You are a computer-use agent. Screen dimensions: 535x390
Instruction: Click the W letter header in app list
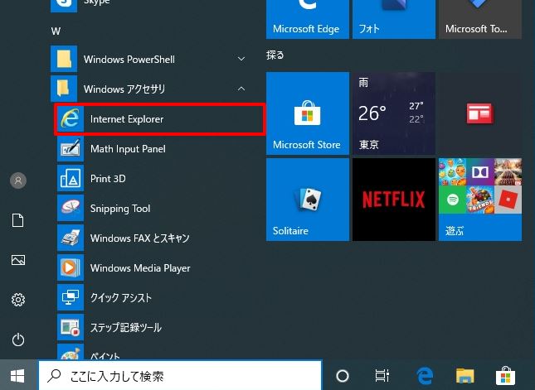56,31
